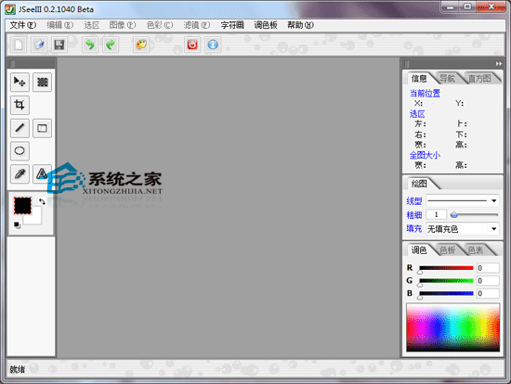
Task: Click the toolbox panel grip handle
Action: [12, 64]
